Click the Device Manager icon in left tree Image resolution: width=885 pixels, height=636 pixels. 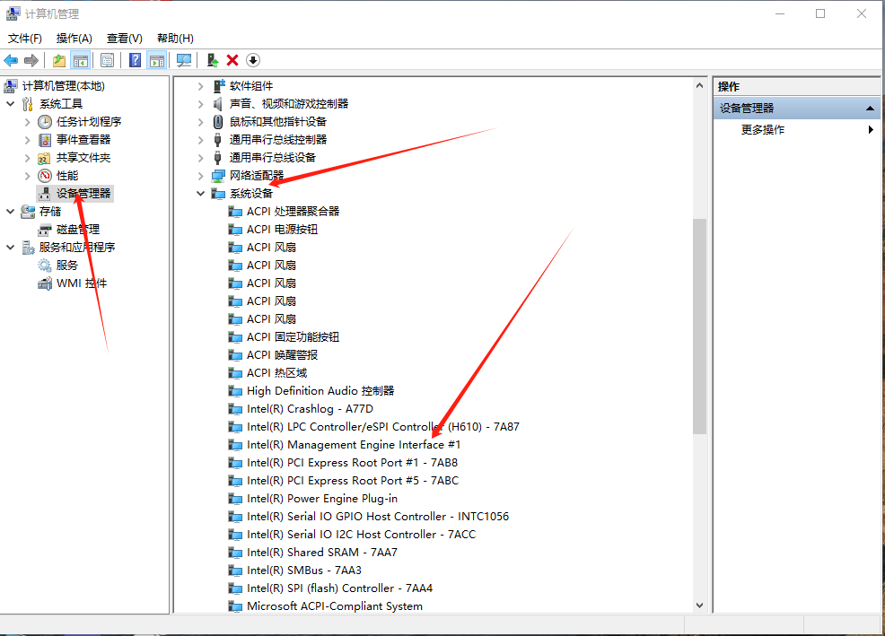45,194
